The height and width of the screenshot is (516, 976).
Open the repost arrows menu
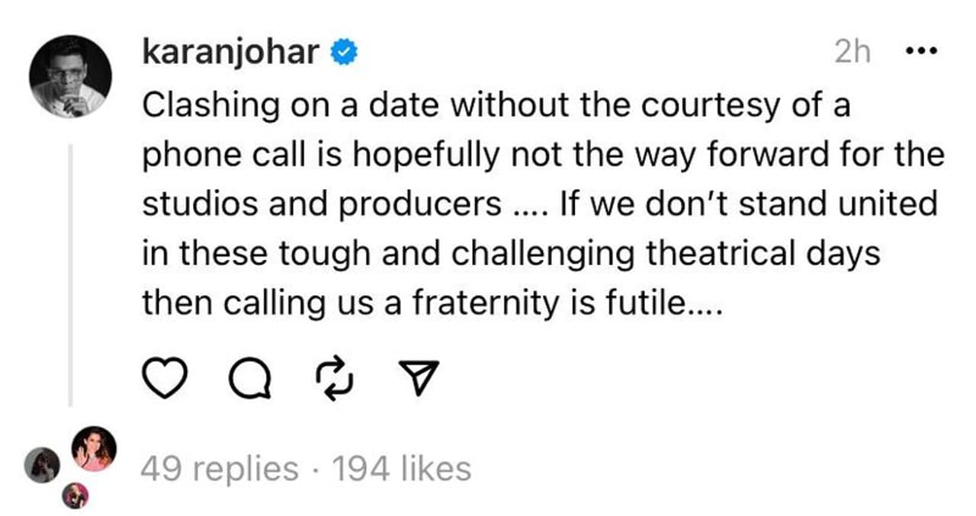335,380
